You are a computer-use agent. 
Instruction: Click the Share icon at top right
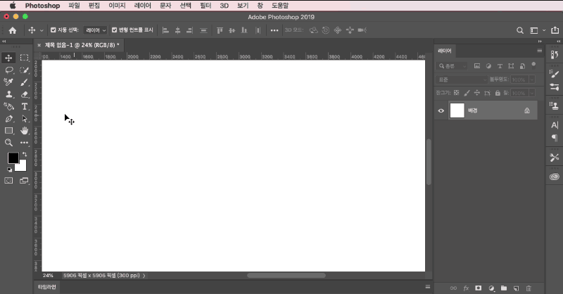click(555, 30)
